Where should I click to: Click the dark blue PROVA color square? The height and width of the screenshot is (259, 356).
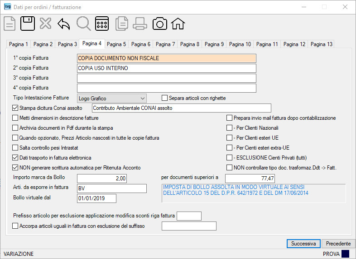click(345, 254)
